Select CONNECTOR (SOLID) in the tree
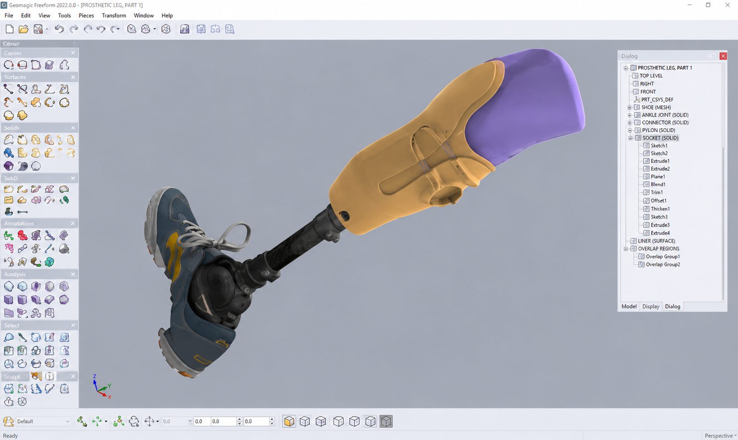 click(665, 123)
